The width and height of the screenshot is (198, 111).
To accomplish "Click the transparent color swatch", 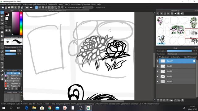I will (x=7, y=19).
